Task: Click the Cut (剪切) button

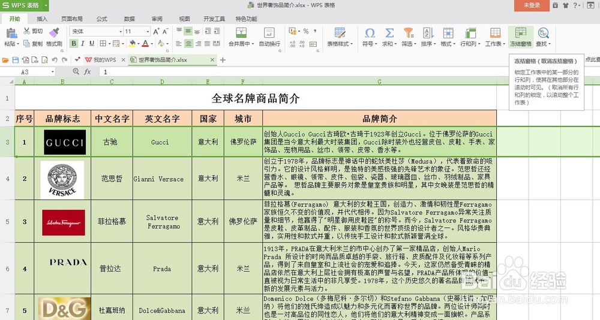Action: (x=33, y=31)
